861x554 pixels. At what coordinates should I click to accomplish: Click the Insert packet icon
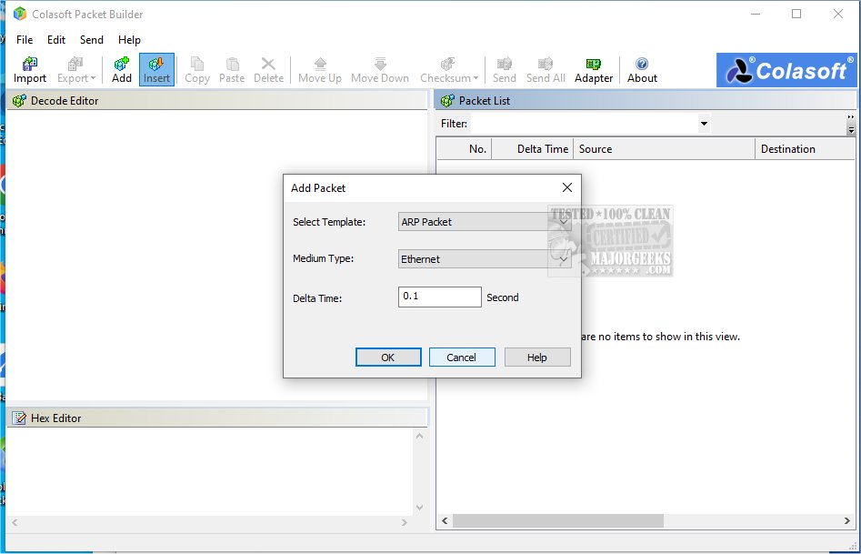click(x=156, y=67)
